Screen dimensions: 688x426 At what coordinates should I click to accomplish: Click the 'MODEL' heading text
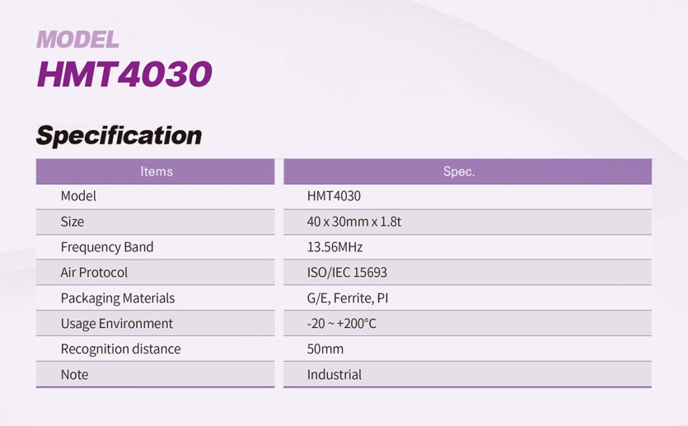click(77, 40)
